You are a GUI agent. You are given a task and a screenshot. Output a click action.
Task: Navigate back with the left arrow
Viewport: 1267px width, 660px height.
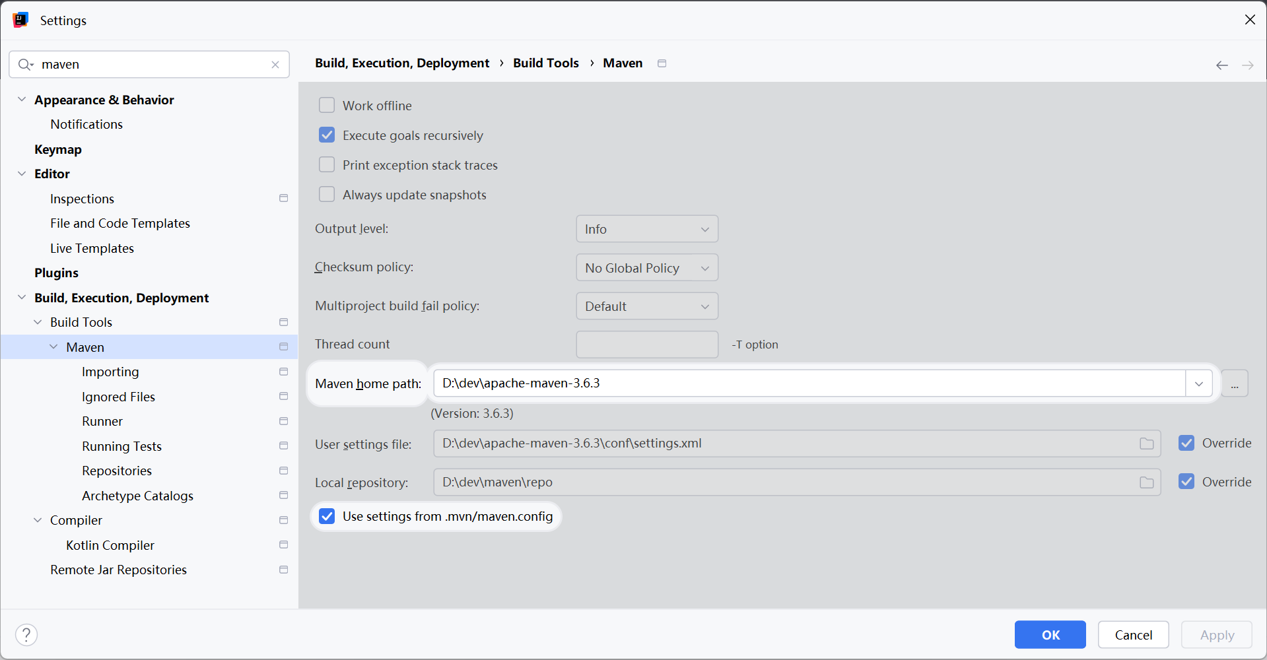pos(1222,65)
